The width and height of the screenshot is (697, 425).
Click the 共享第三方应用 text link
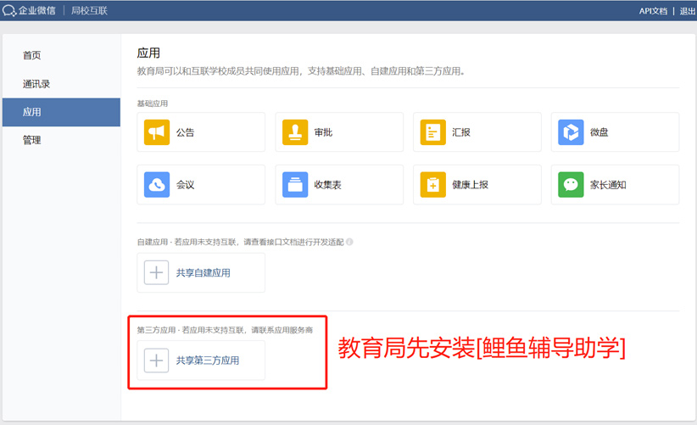click(x=208, y=361)
